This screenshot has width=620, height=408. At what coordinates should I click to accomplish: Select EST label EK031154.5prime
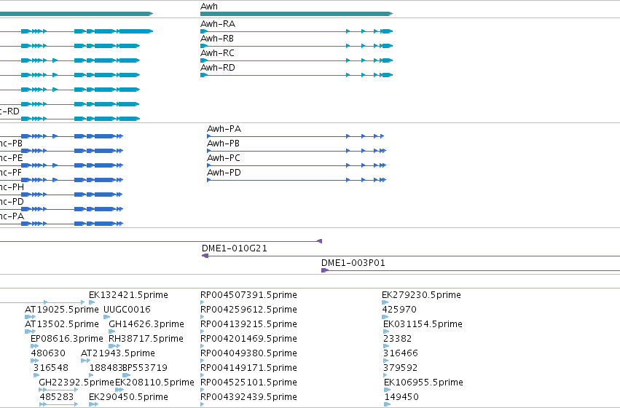point(423,324)
